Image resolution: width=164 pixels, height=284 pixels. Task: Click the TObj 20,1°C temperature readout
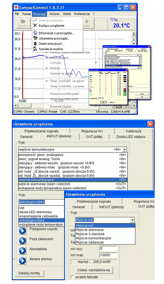tap(122, 24)
